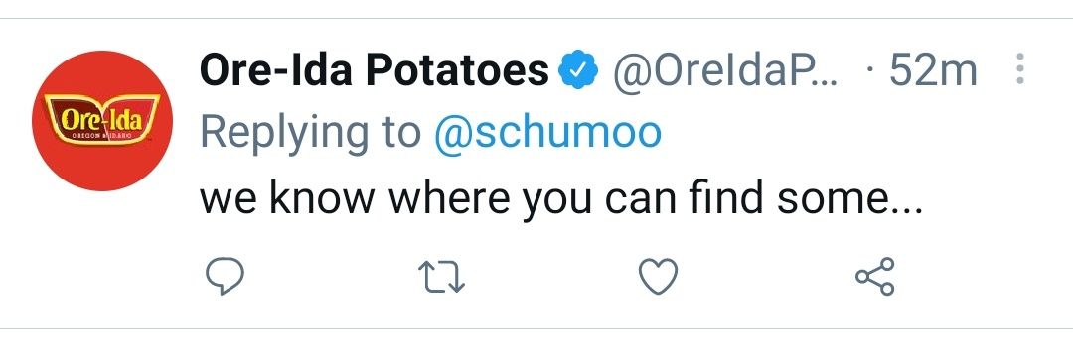Click the @OreIdaP... handle
Screen dimensions: 1073x357
click(x=724, y=70)
